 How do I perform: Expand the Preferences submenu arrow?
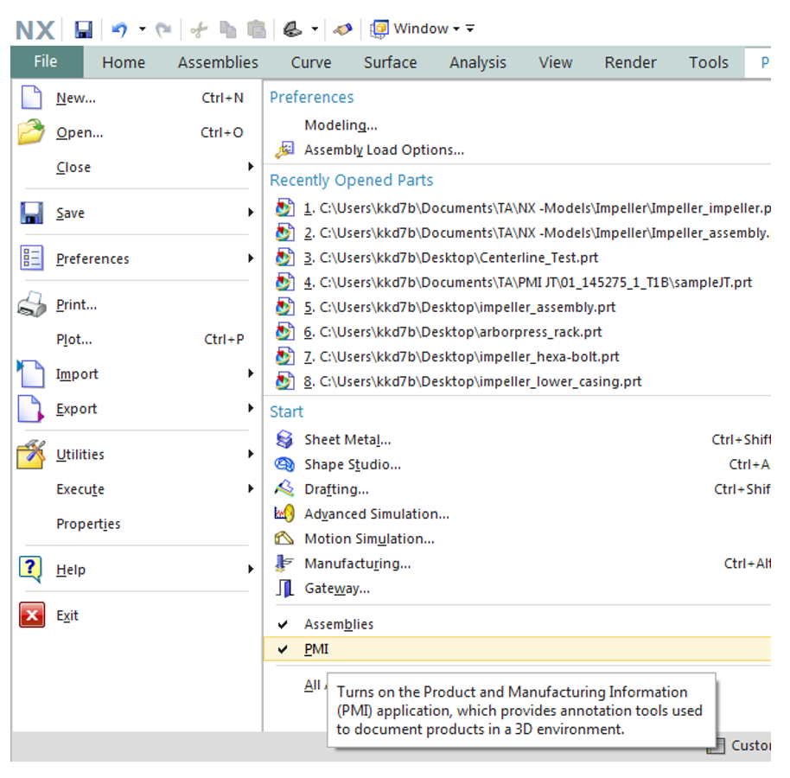[x=251, y=258]
